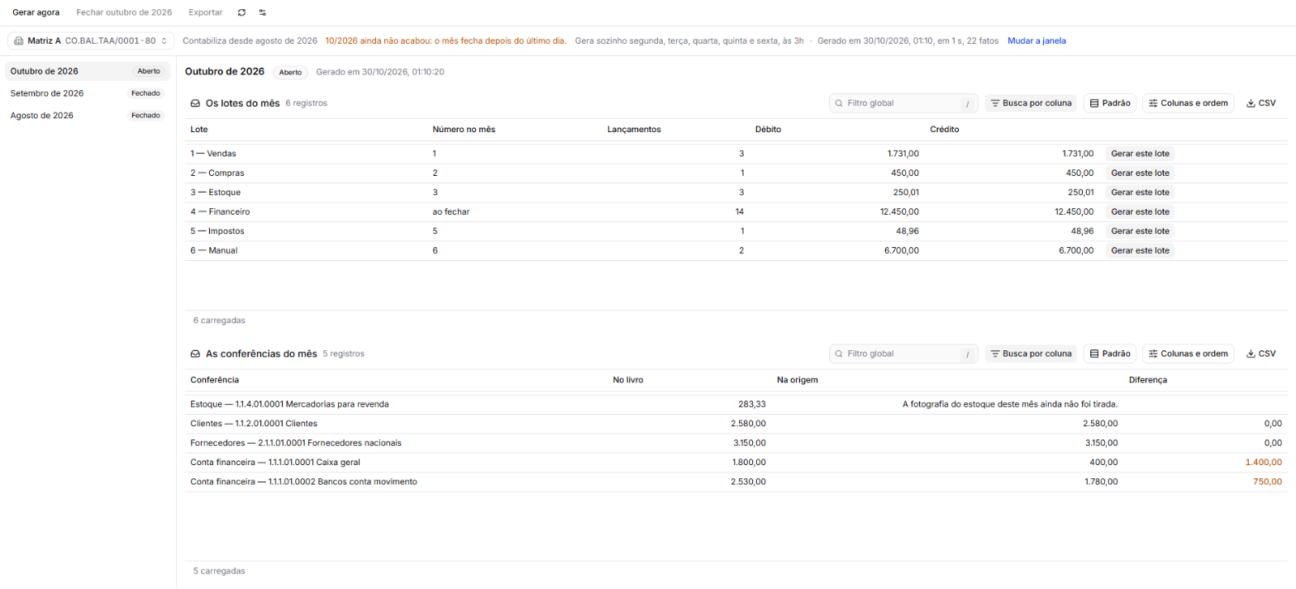This screenshot has width=1296, height=589.
Task: Open Colunas e ordem for the lotes table
Action: pyautogui.click(x=1188, y=103)
